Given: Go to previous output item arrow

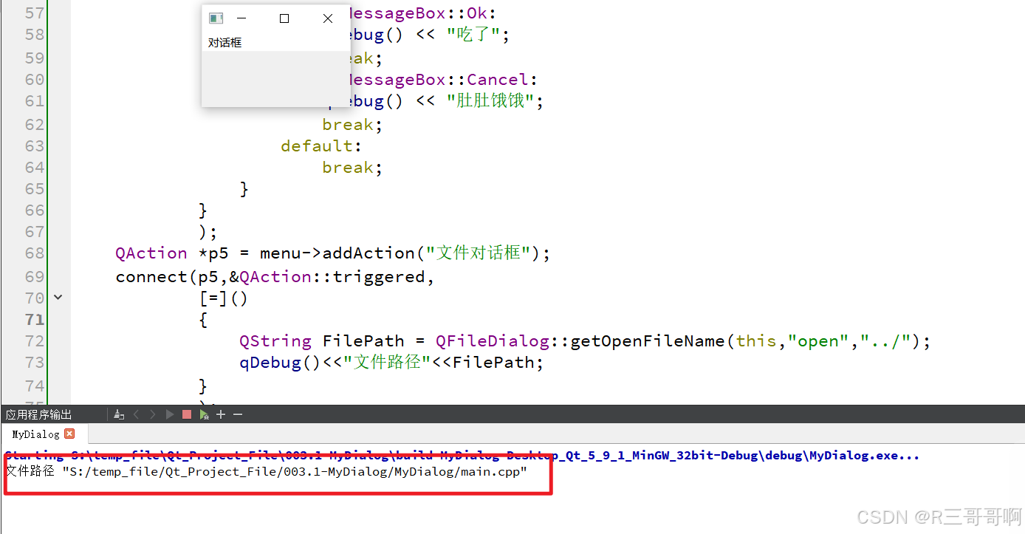Looking at the screenshot, I should pyautogui.click(x=136, y=415).
